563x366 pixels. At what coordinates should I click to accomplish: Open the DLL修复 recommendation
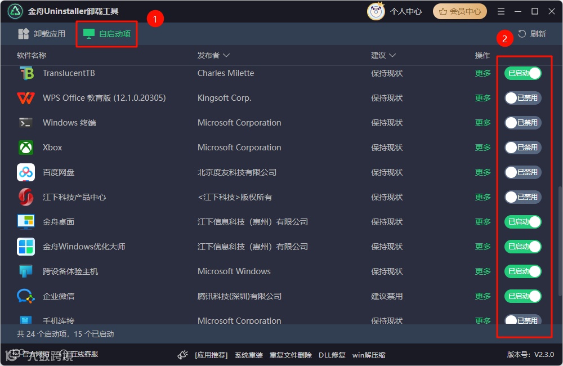click(332, 355)
